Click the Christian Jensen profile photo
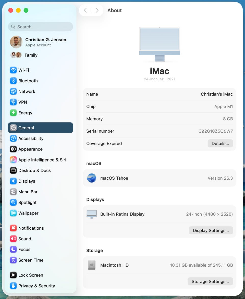The width and height of the screenshot is (245, 299). coord(16,42)
